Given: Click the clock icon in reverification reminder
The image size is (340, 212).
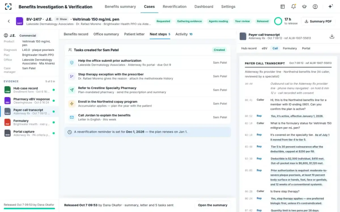Looking at the screenshot, I should tap(70, 132).
